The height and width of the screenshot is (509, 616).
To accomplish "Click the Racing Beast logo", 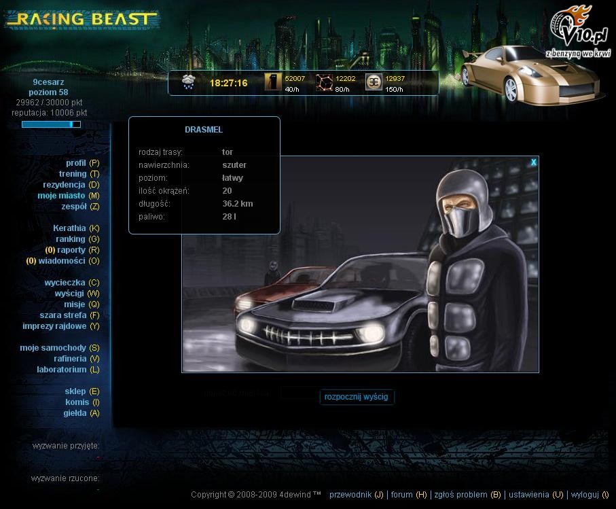I will coord(81,20).
